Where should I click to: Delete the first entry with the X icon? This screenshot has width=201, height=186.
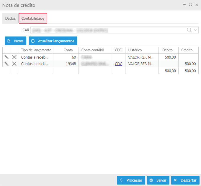[14, 57]
